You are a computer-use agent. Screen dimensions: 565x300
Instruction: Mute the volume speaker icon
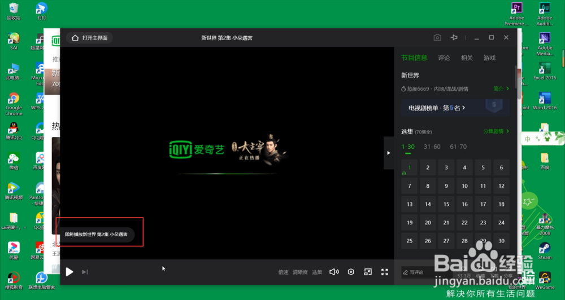click(334, 272)
